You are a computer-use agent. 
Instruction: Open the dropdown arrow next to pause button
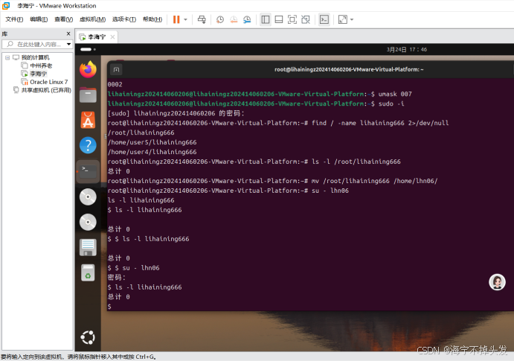pos(185,19)
